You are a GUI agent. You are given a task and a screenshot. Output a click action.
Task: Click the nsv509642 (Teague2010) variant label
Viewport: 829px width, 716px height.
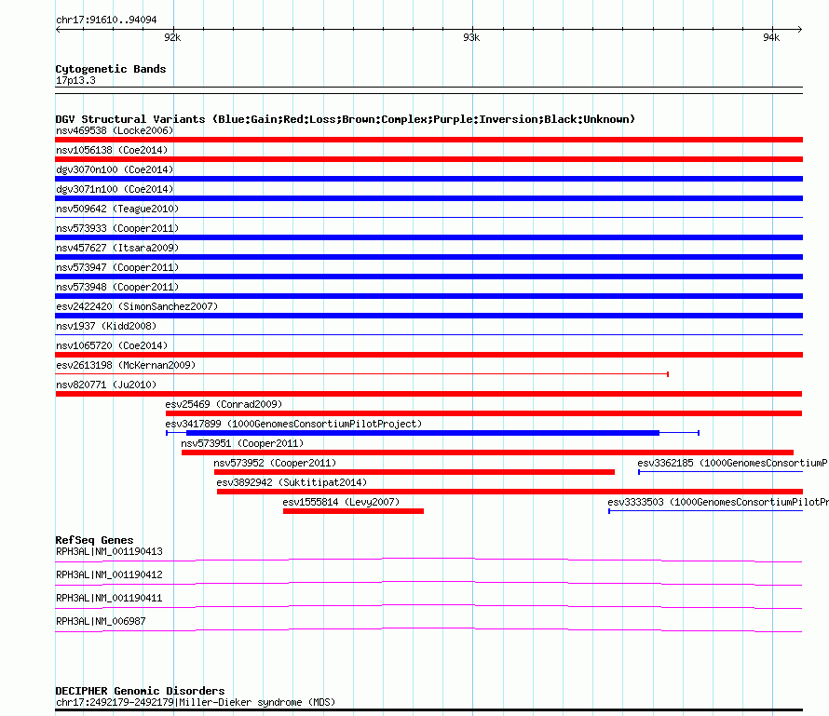pos(117,209)
